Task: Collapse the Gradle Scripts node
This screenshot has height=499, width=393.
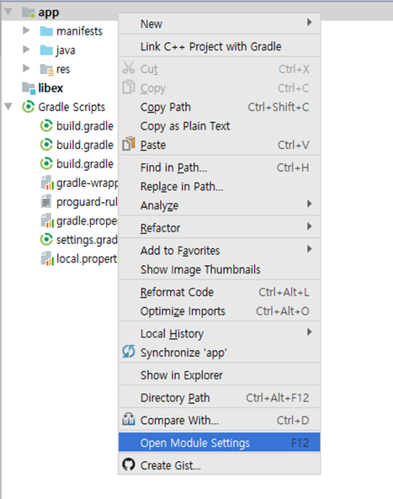Action: pos(8,106)
